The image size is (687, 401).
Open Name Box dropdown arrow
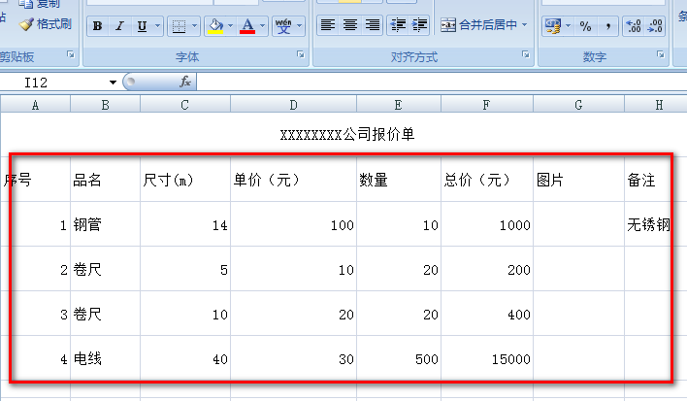click(x=113, y=83)
